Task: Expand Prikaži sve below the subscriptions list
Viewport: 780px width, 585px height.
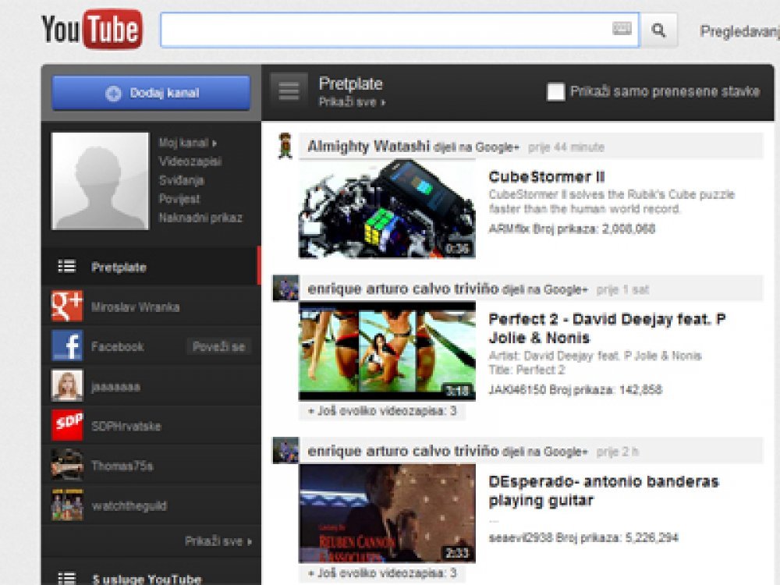Action: (218, 541)
